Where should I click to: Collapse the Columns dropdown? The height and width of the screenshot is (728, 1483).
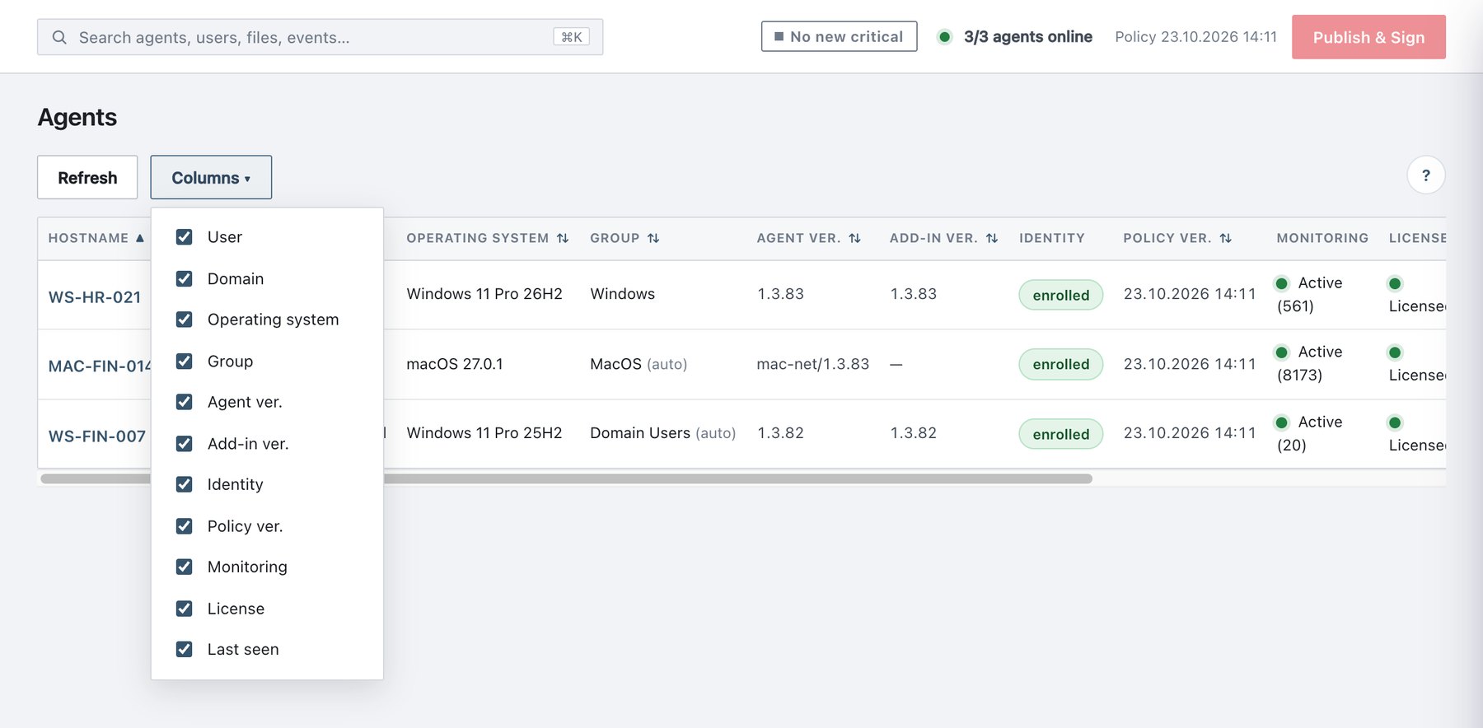click(211, 177)
